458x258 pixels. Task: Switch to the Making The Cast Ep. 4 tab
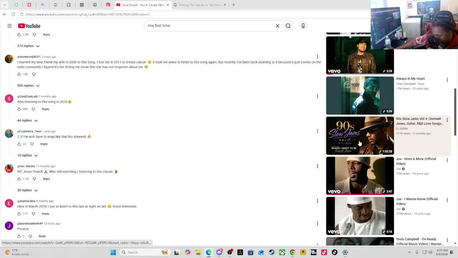(200, 5)
